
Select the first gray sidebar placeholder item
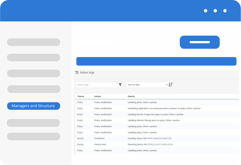(34, 42)
